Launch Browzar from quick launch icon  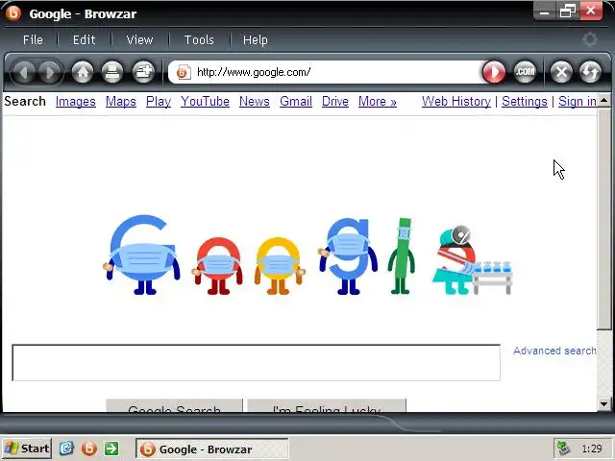click(x=89, y=449)
